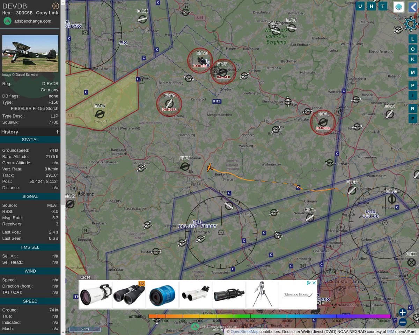Click the SPATIAL section header

[x=30, y=140]
